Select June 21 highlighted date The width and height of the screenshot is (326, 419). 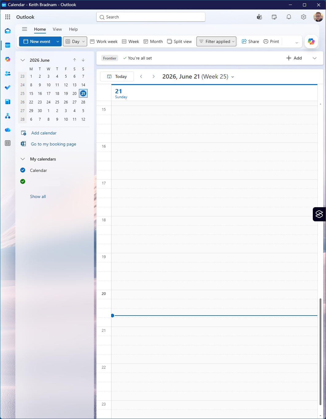point(83,93)
